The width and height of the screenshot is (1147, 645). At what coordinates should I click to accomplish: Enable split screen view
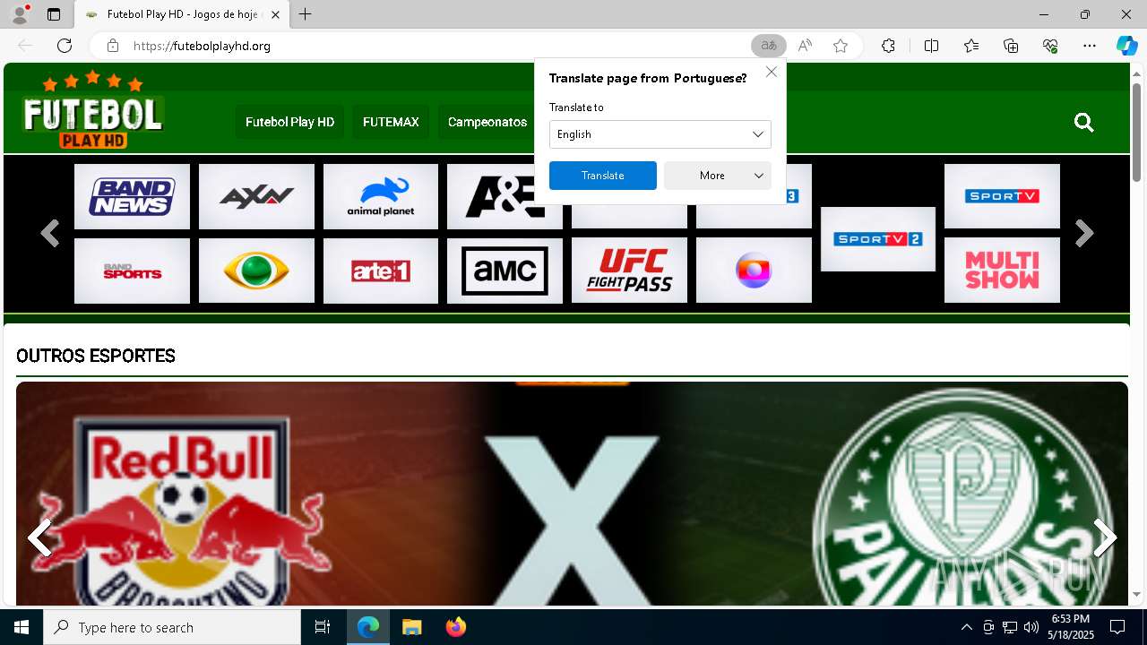931,46
